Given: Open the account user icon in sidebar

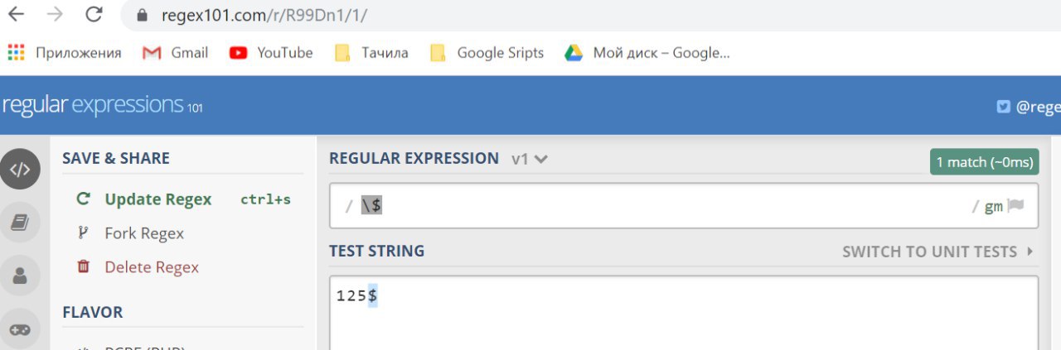Looking at the screenshot, I should (20, 276).
